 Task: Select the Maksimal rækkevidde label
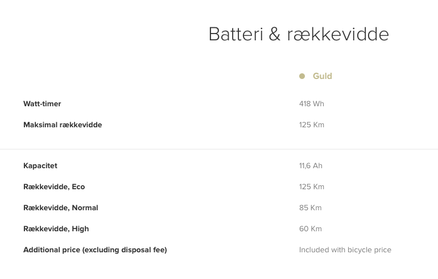[x=63, y=125]
